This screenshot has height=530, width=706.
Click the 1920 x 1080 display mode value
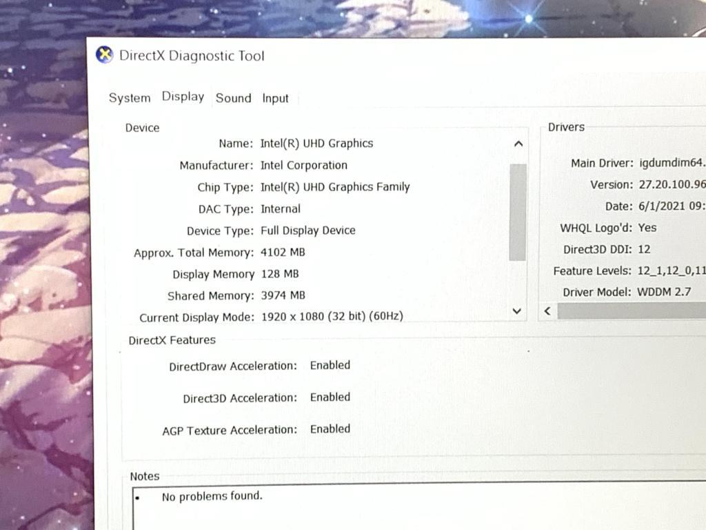click(x=332, y=316)
